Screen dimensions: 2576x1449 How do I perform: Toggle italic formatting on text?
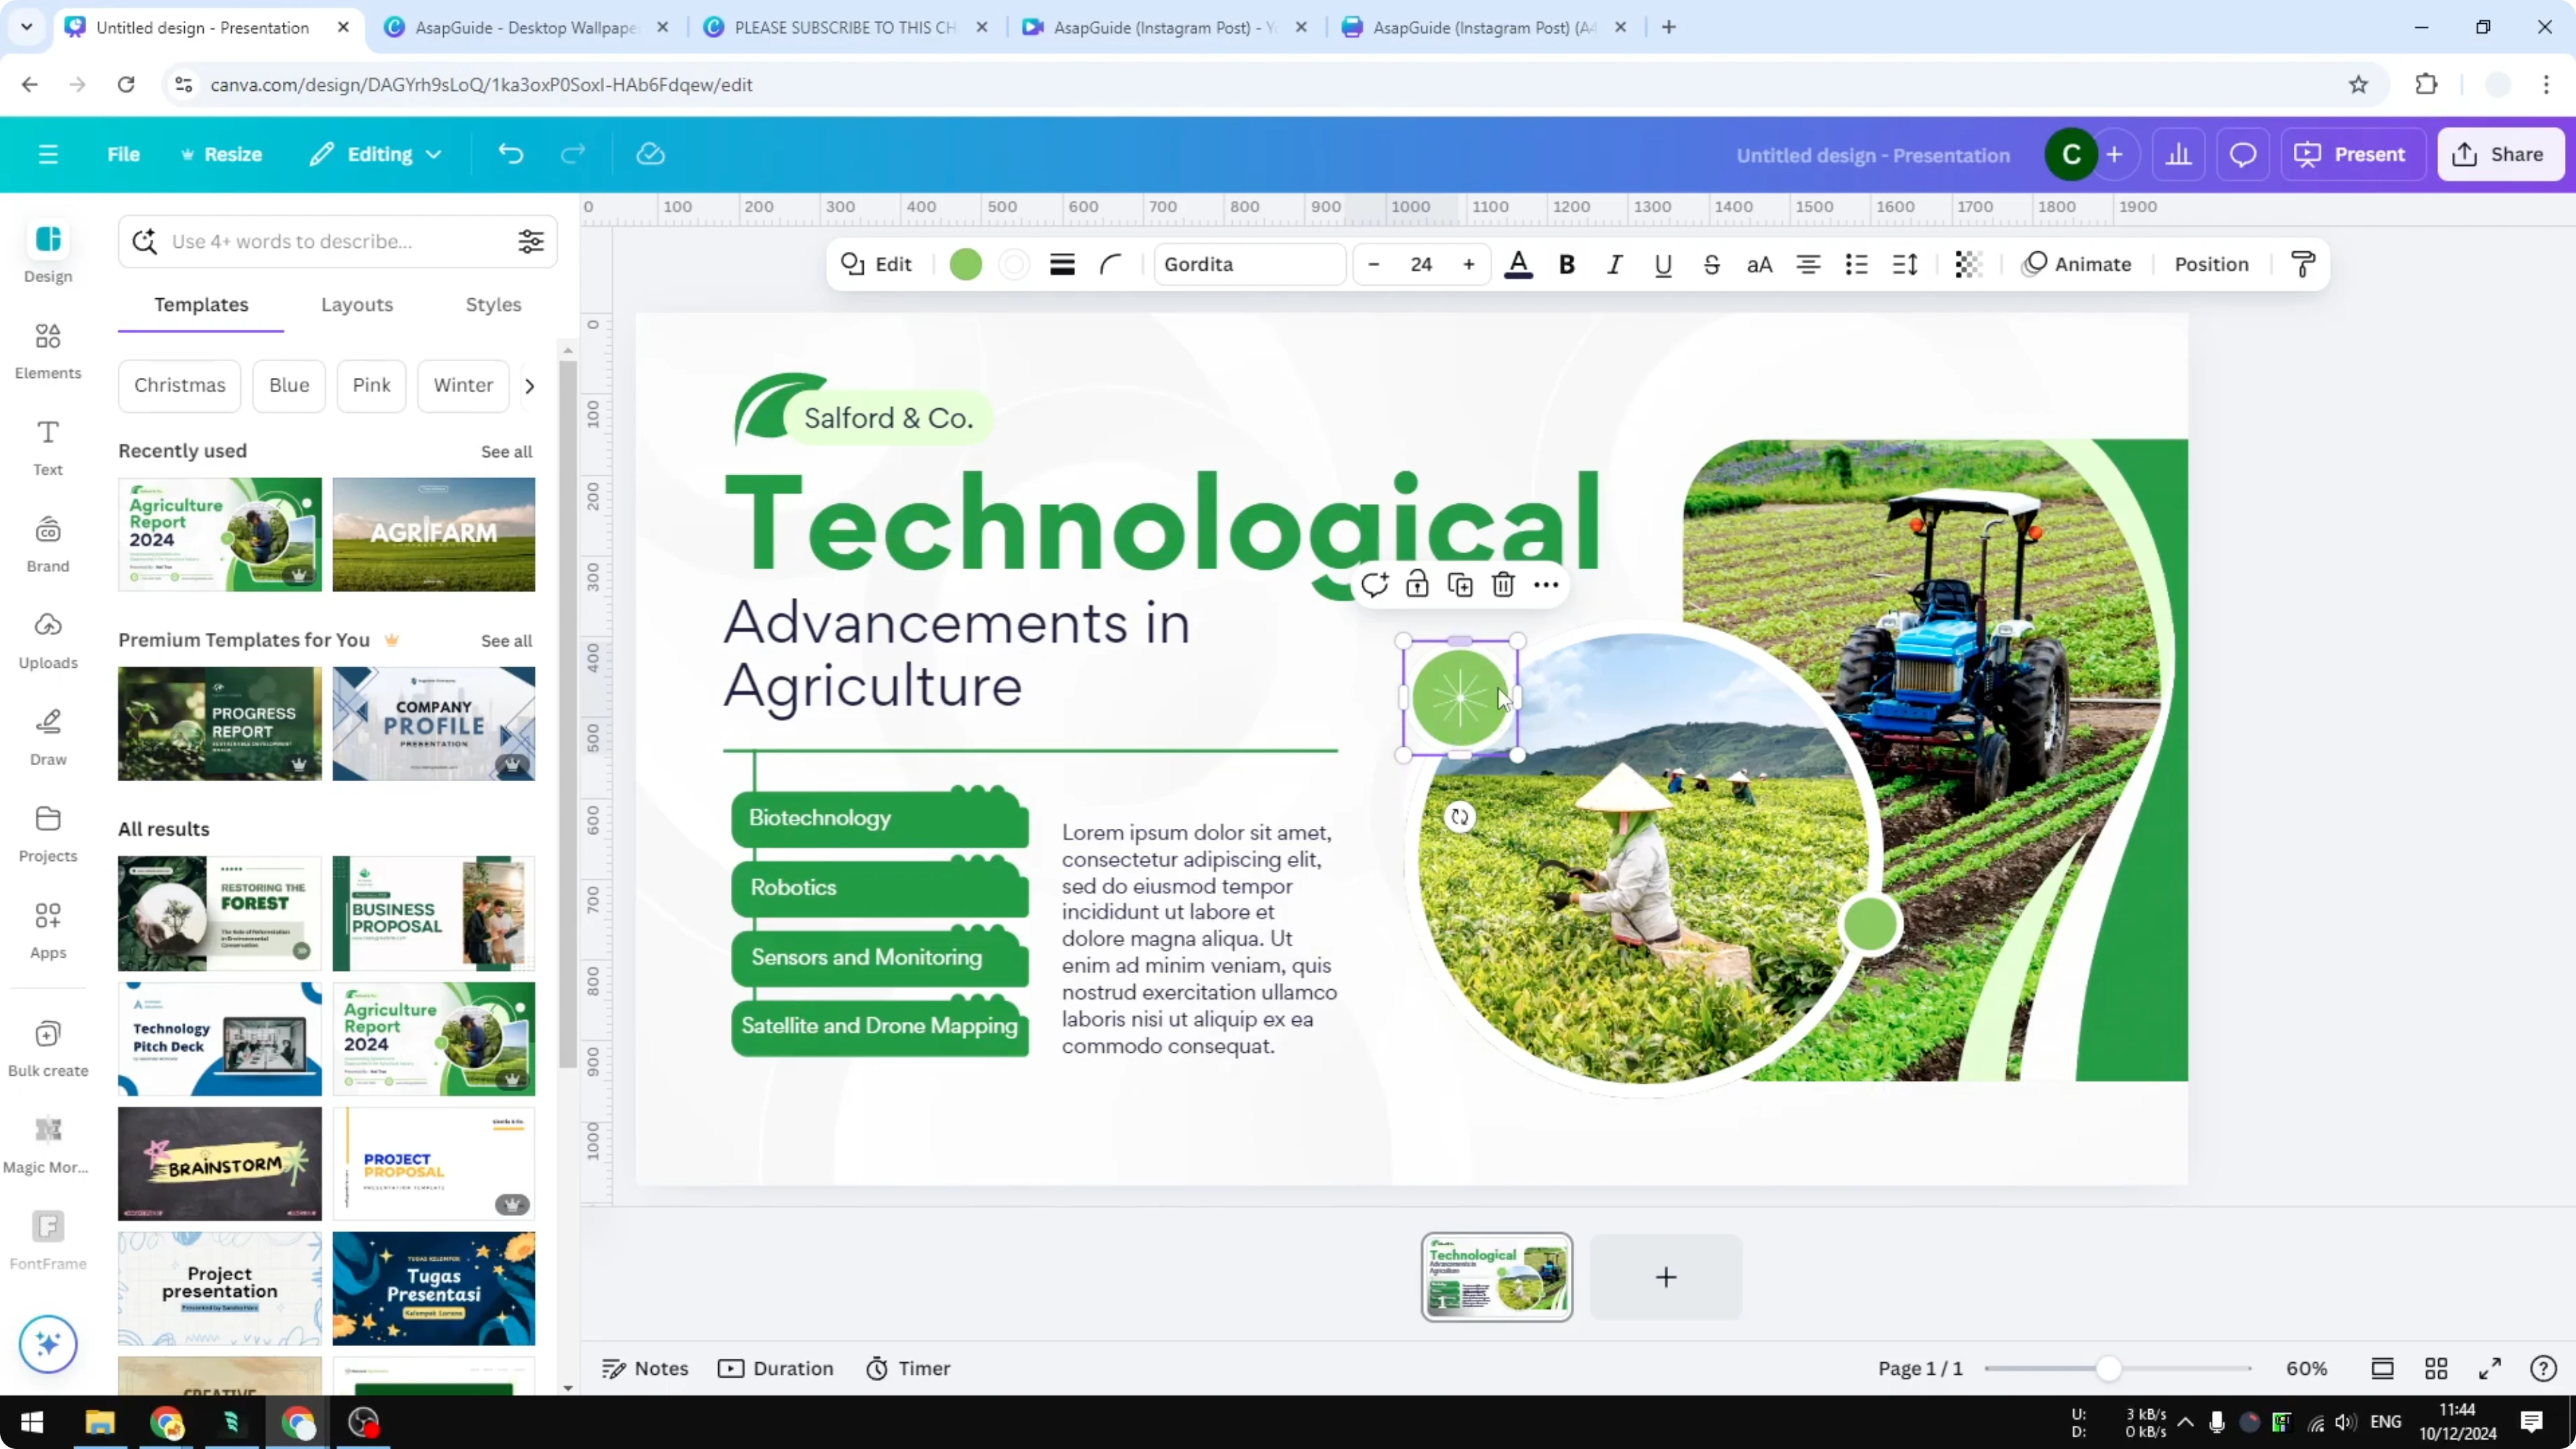click(x=1614, y=264)
